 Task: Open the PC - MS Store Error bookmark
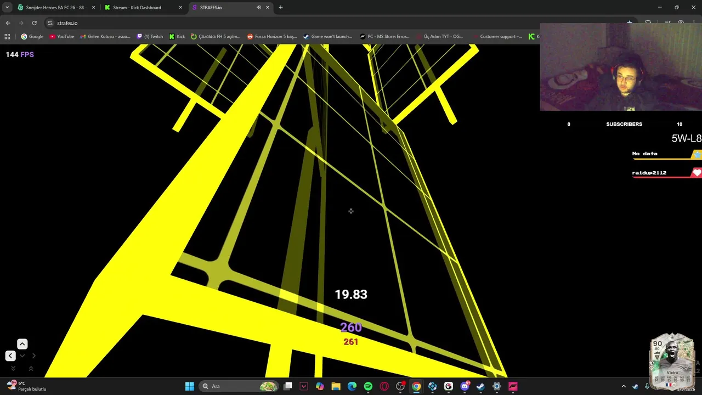(x=384, y=37)
